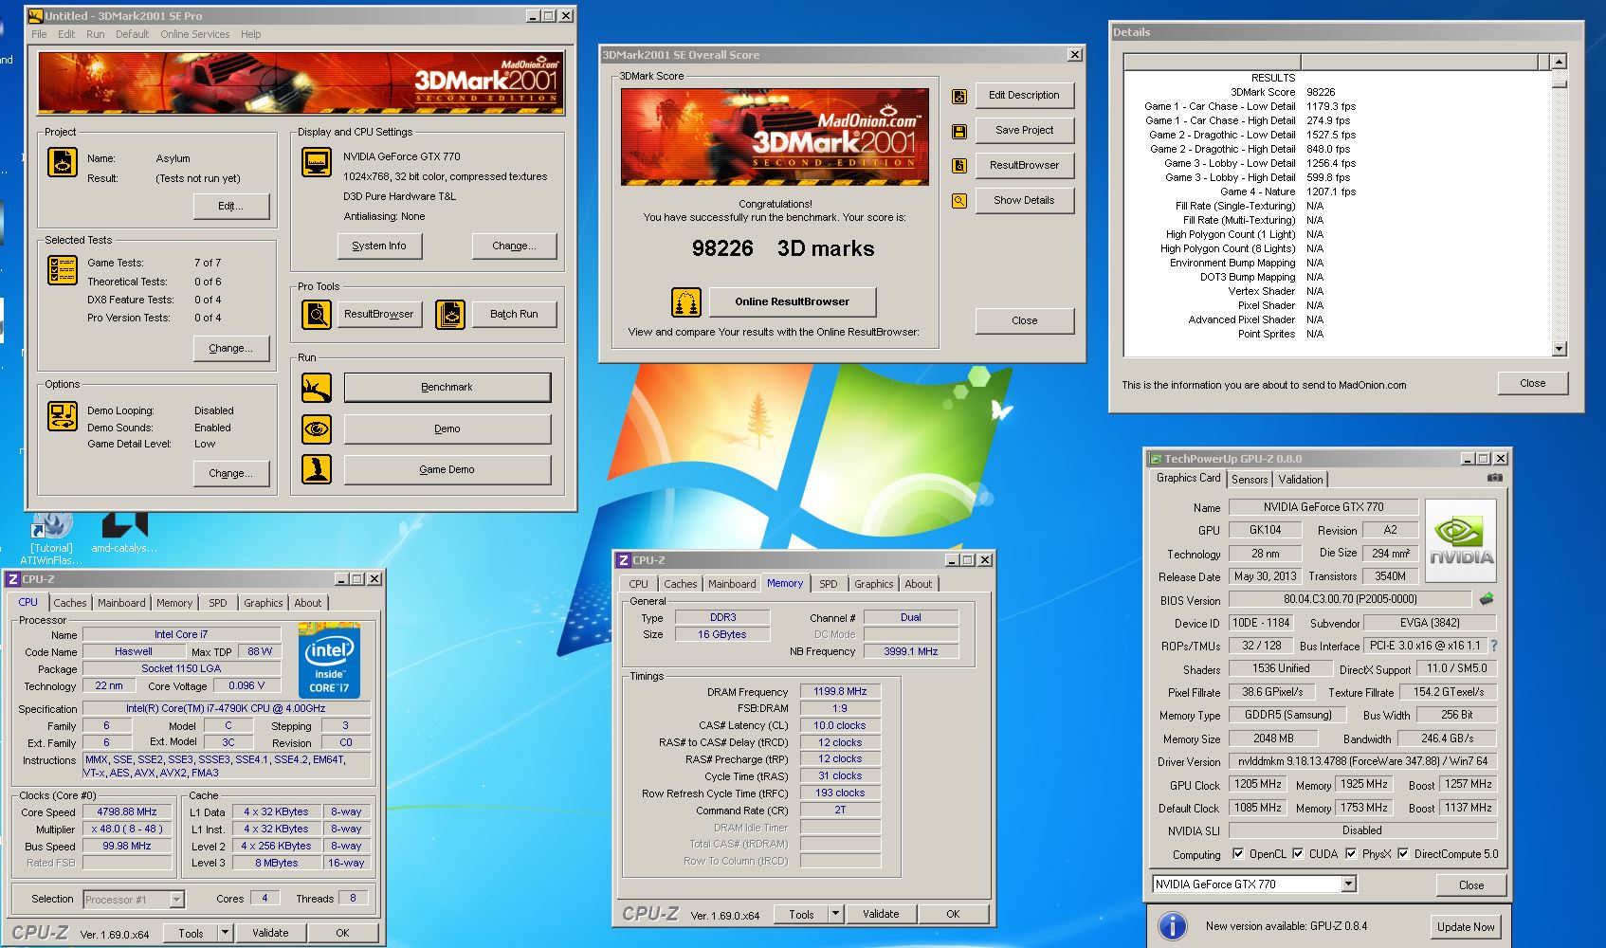Click the blue info icon in the GPU-Z update bar

(x=1173, y=926)
